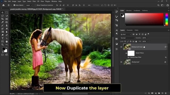
Task: Select the Dodge tool
Action: click(2, 35)
